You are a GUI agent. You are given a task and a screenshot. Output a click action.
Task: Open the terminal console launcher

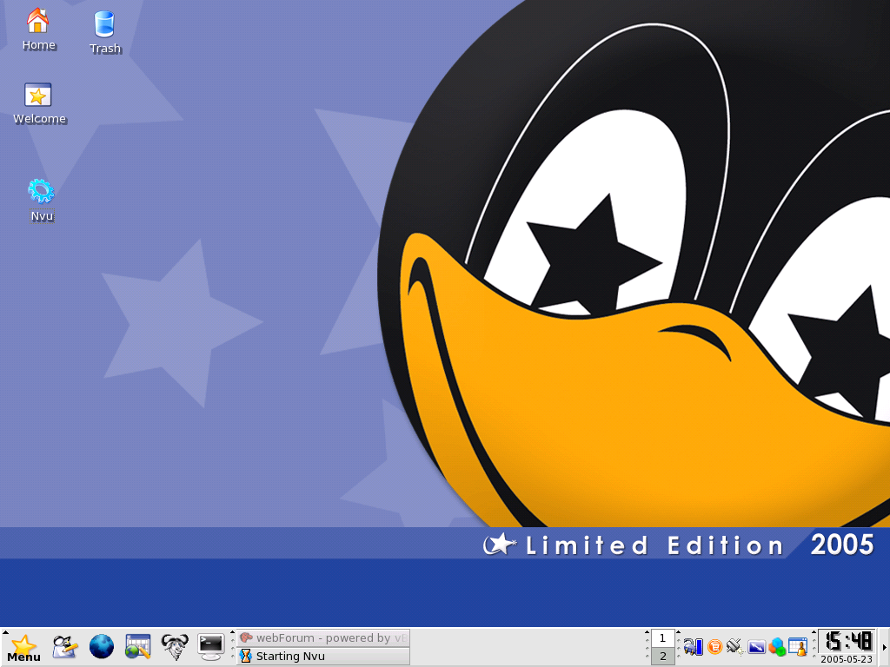tap(210, 646)
